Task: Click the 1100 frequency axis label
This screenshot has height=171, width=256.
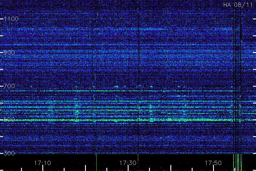Action: pyautogui.click(x=11, y=19)
